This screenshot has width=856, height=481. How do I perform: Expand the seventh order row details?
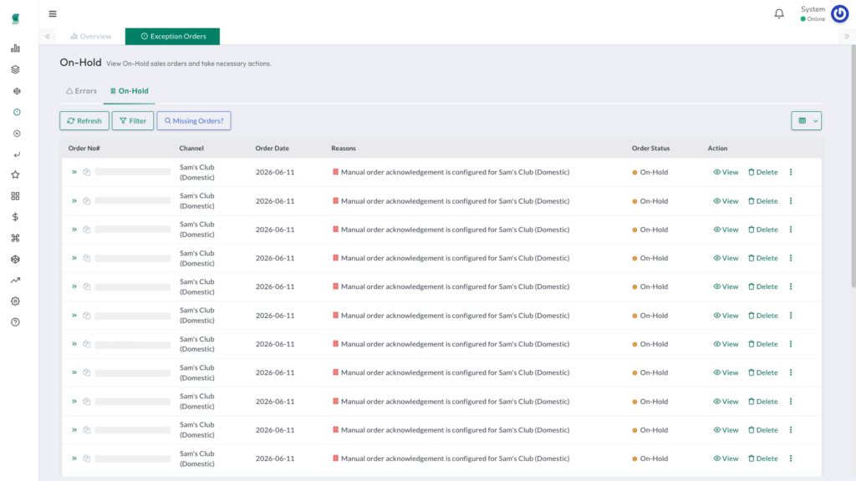[74, 344]
